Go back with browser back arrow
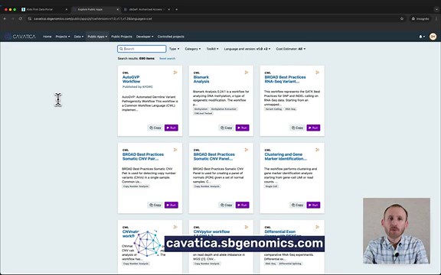The width and height of the screenshot is (441, 275). coord(5,19)
